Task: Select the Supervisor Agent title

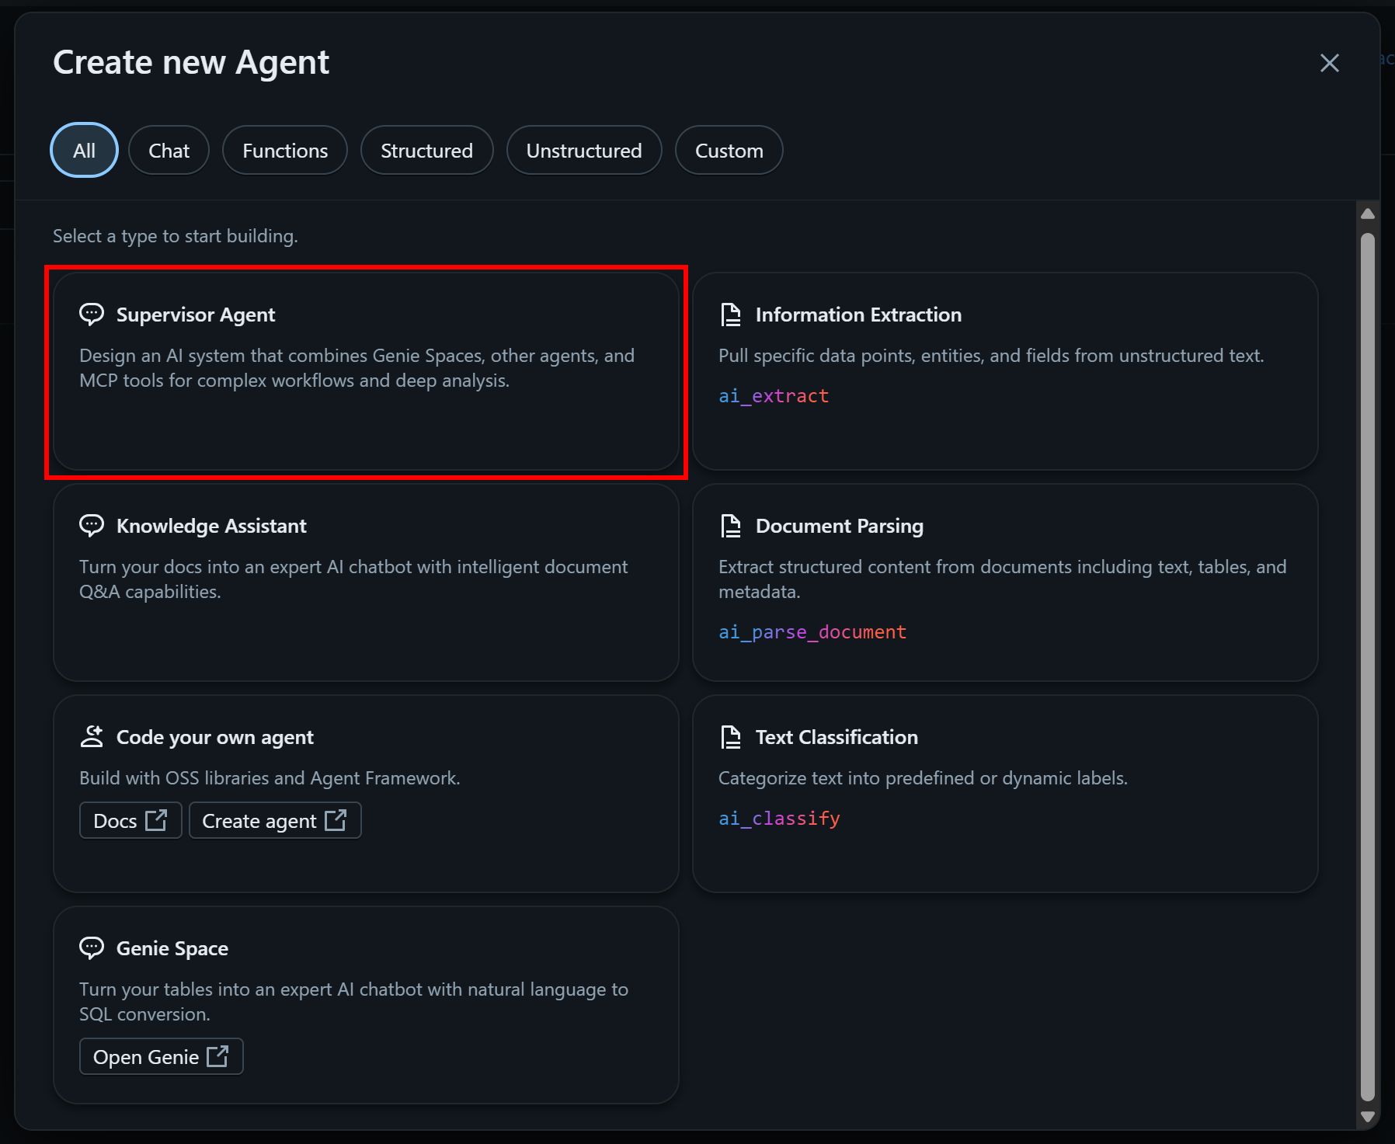Action: [x=196, y=315]
